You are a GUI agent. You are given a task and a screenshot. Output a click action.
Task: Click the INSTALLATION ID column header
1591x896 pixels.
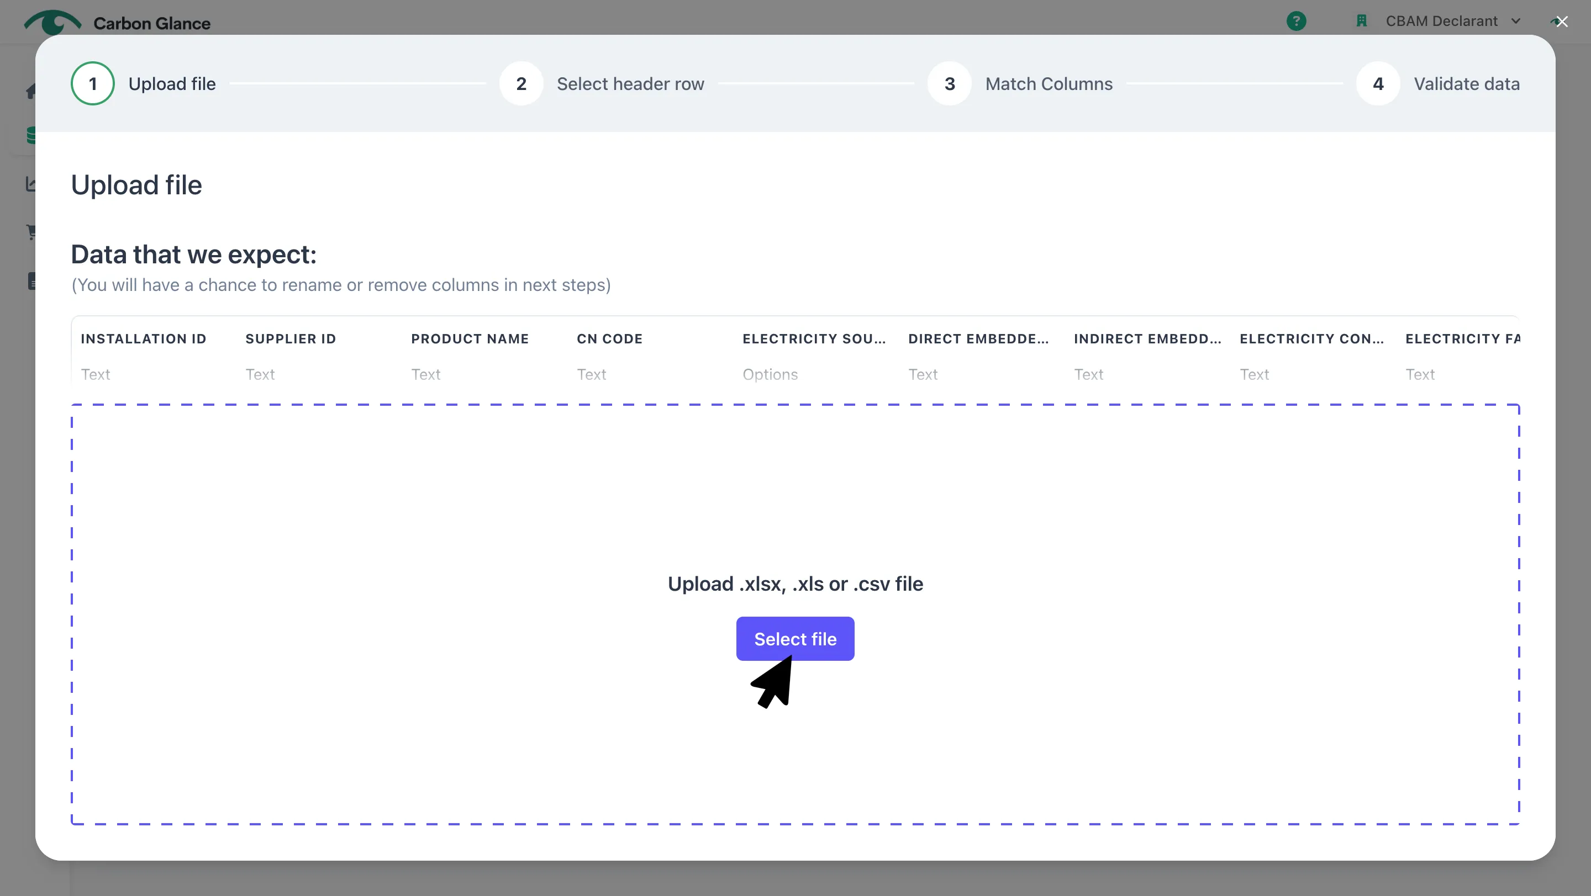tap(143, 339)
